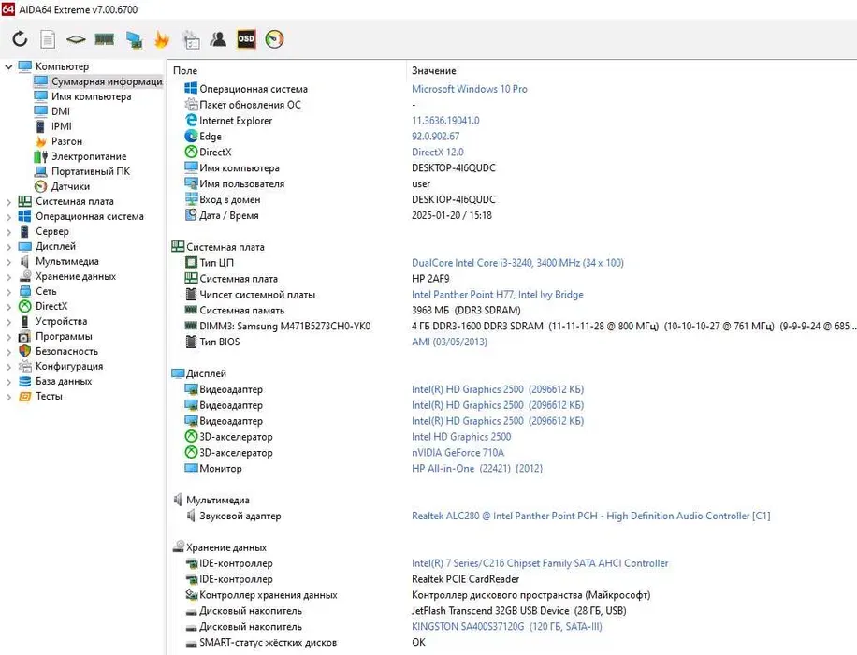Image resolution: width=857 pixels, height=655 pixels.
Task: Open the DualCore Intel Core i3-3240 link
Action: (x=517, y=262)
